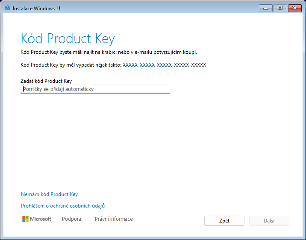306x240 pixels.
Task: Open the 'Nemám kód Product Key' link
Action: click(x=50, y=194)
